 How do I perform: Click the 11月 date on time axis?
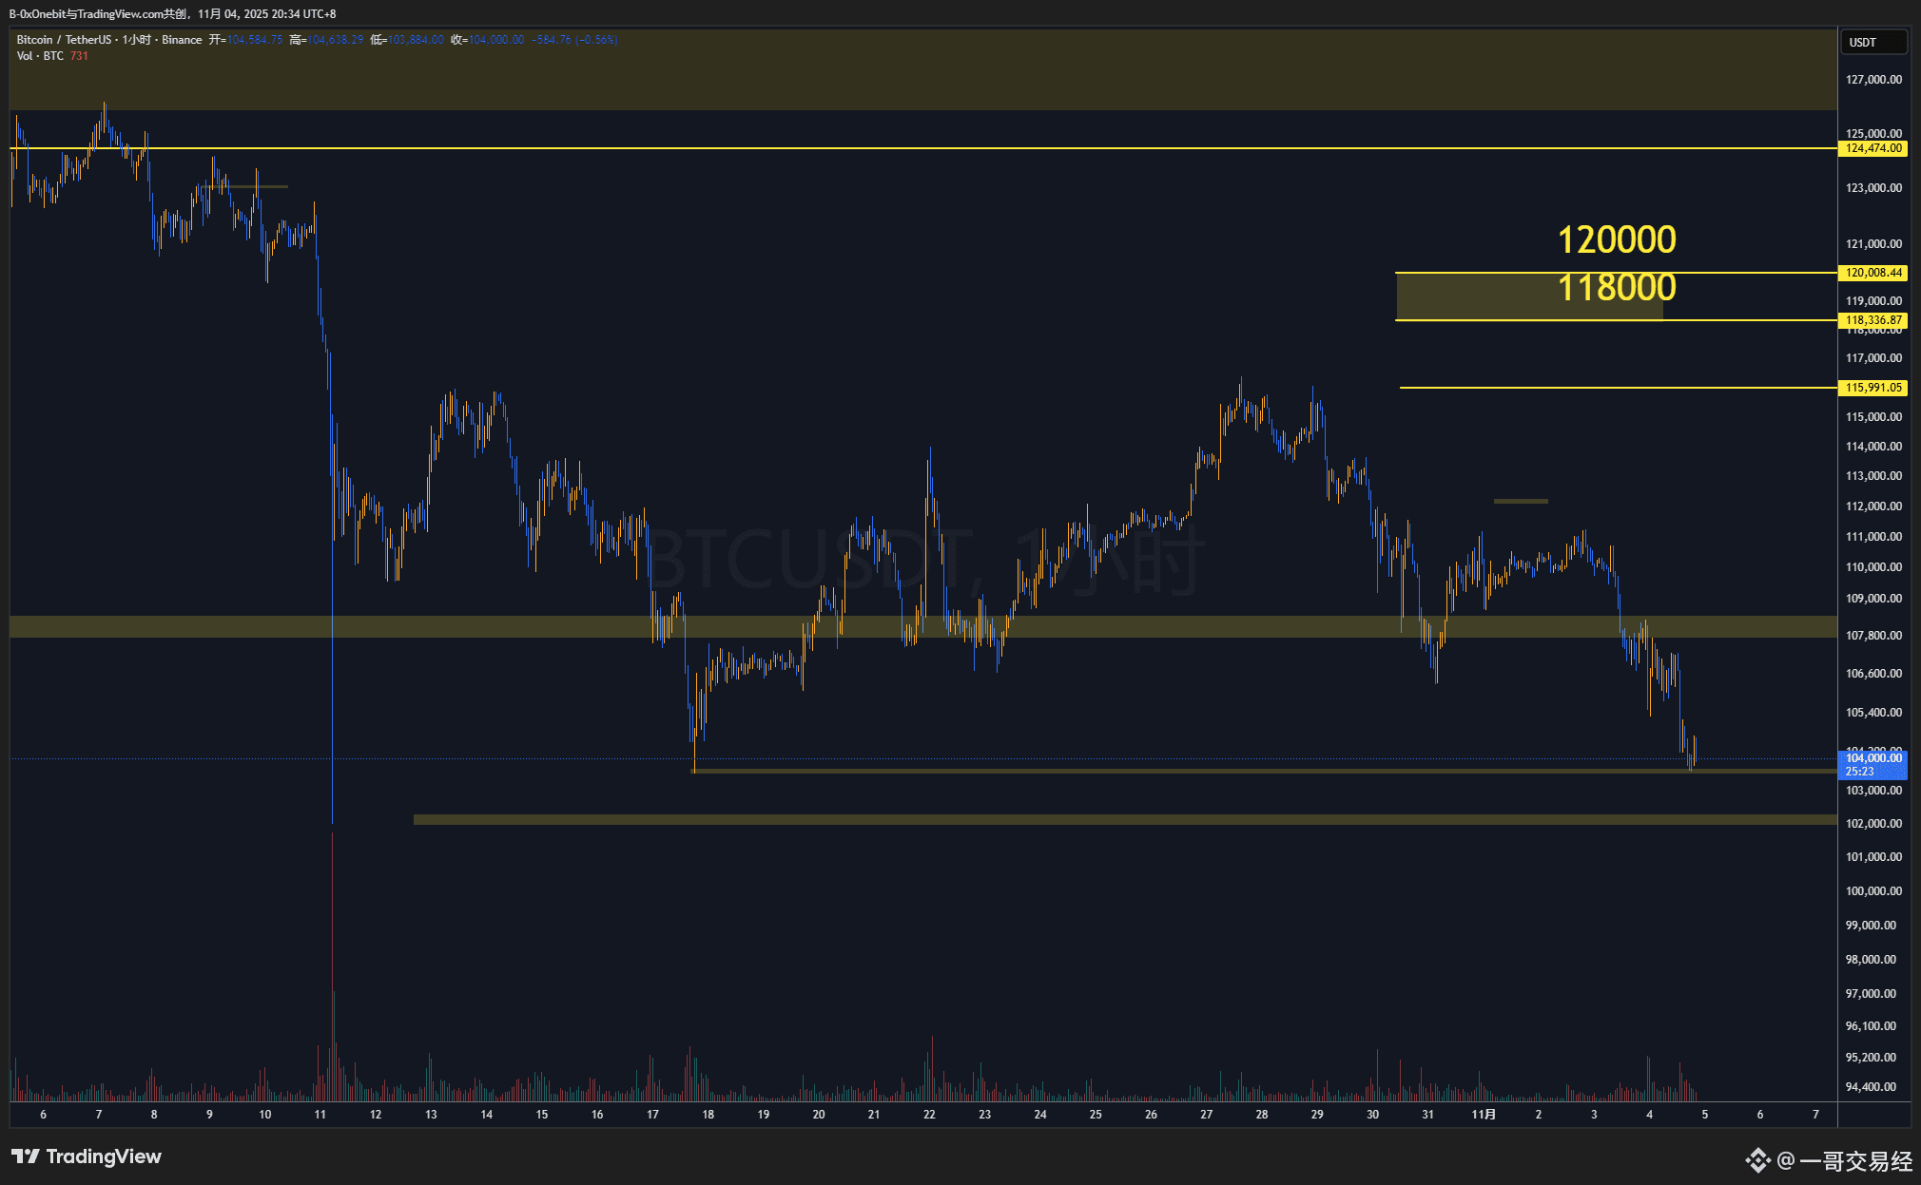(x=1483, y=1115)
